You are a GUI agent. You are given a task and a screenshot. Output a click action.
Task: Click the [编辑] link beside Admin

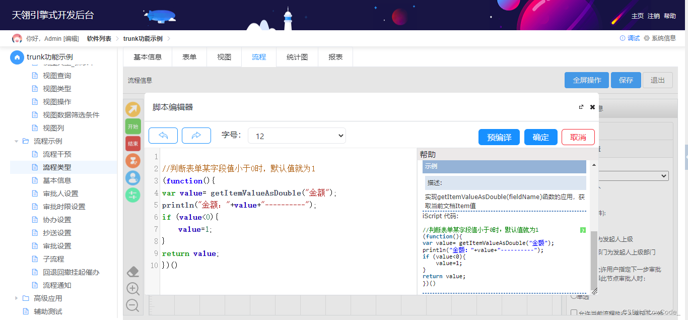71,39
